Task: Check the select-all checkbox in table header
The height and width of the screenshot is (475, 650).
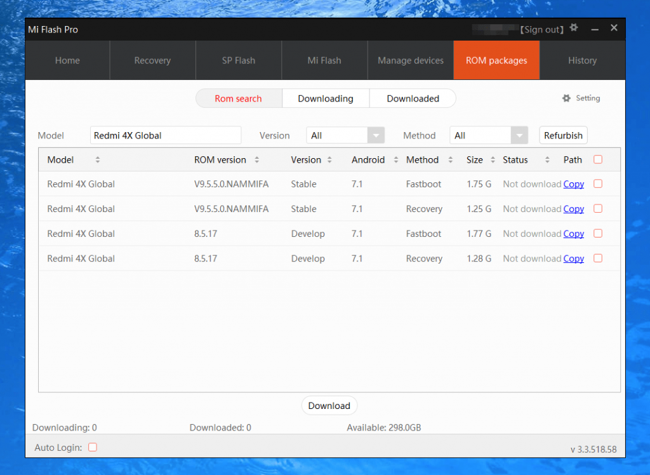Action: click(x=597, y=159)
